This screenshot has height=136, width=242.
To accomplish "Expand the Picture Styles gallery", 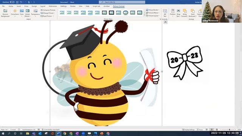I will (144, 15).
